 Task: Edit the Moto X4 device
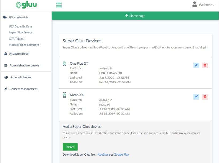(x=196, y=97)
